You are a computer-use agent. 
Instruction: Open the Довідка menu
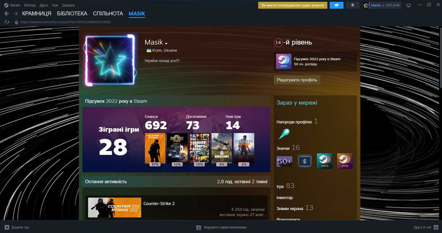[x=68, y=5]
